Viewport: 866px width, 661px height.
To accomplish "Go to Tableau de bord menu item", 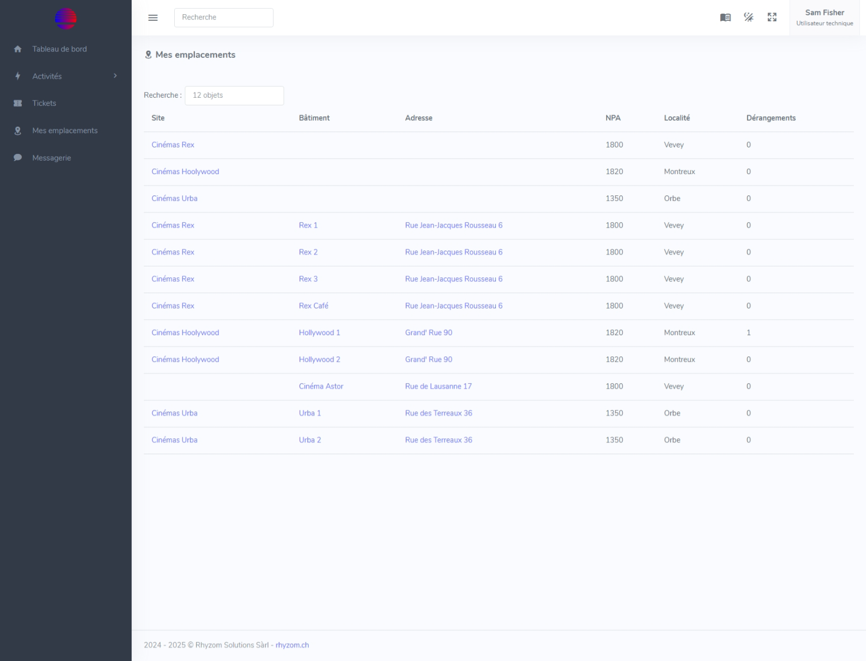I will [x=59, y=49].
